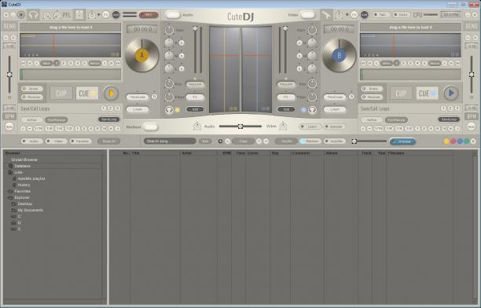The height and width of the screenshot is (308, 481).
Task: Toggle Keylock for deck A
Action: point(195,84)
